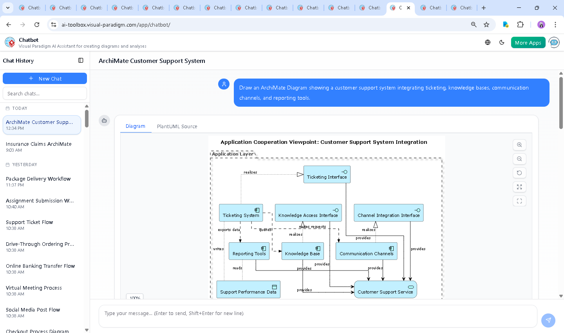Click the More Apps button

tap(528, 43)
